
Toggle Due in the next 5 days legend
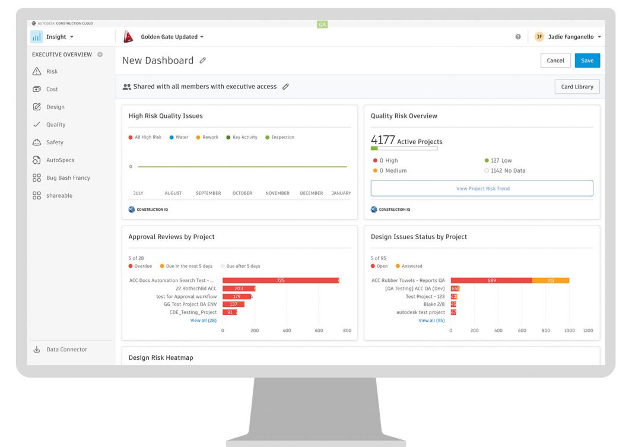186,266
